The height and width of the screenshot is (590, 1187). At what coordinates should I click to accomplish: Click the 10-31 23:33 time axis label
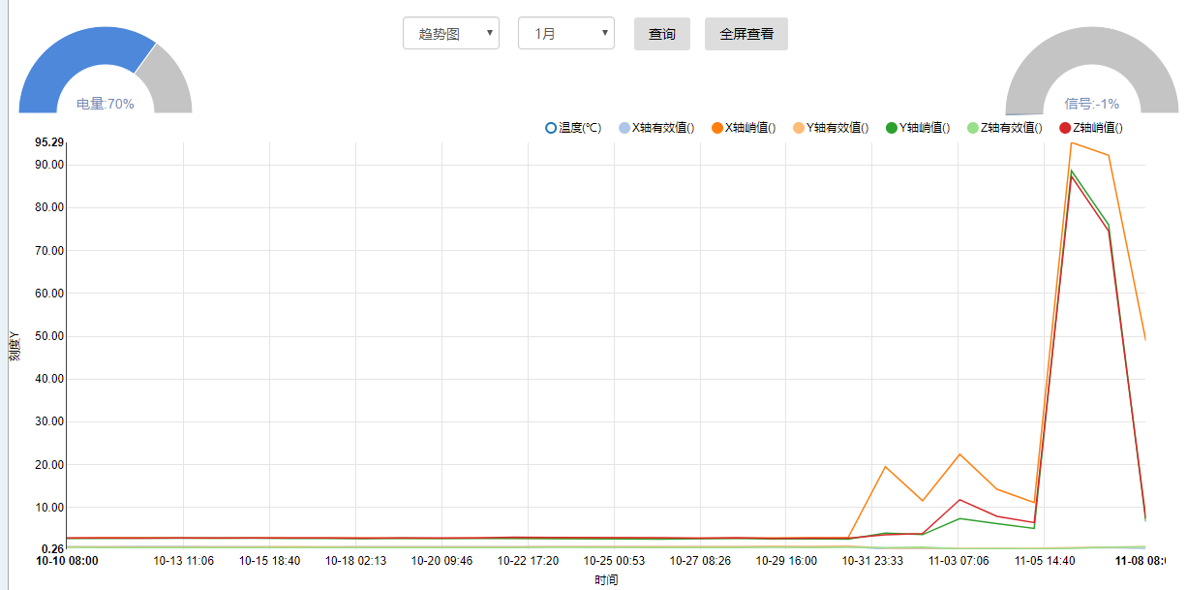pos(872,560)
